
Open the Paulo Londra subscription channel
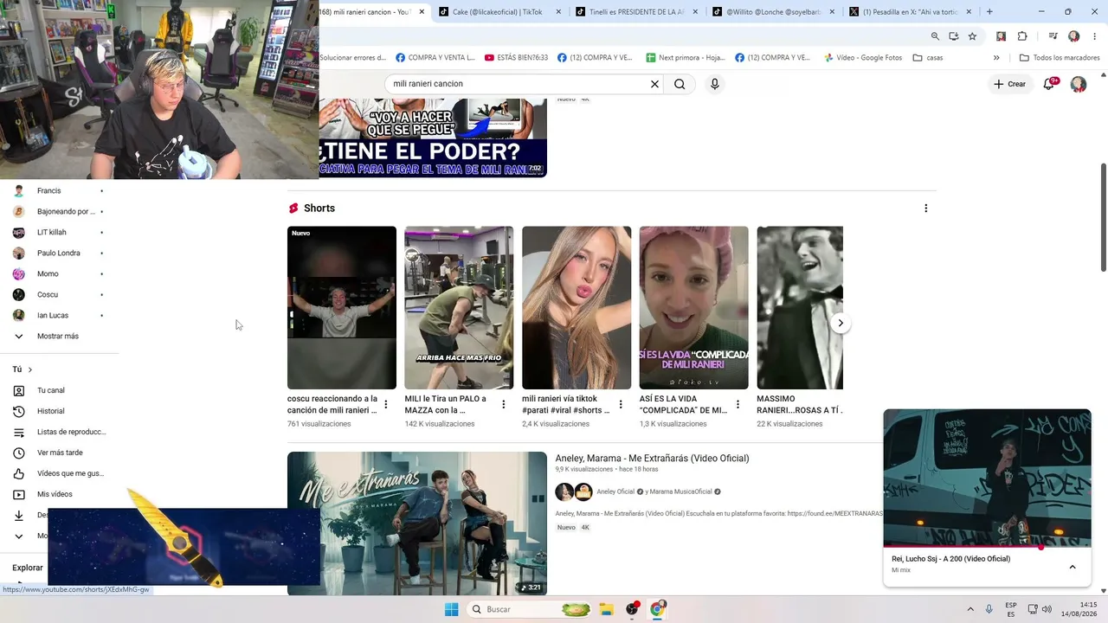60,253
